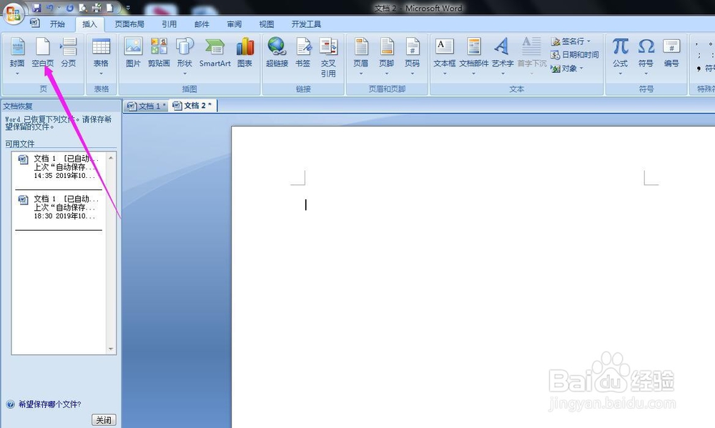
Task: Open the 页脚 footer dropdown
Action: 387,56
